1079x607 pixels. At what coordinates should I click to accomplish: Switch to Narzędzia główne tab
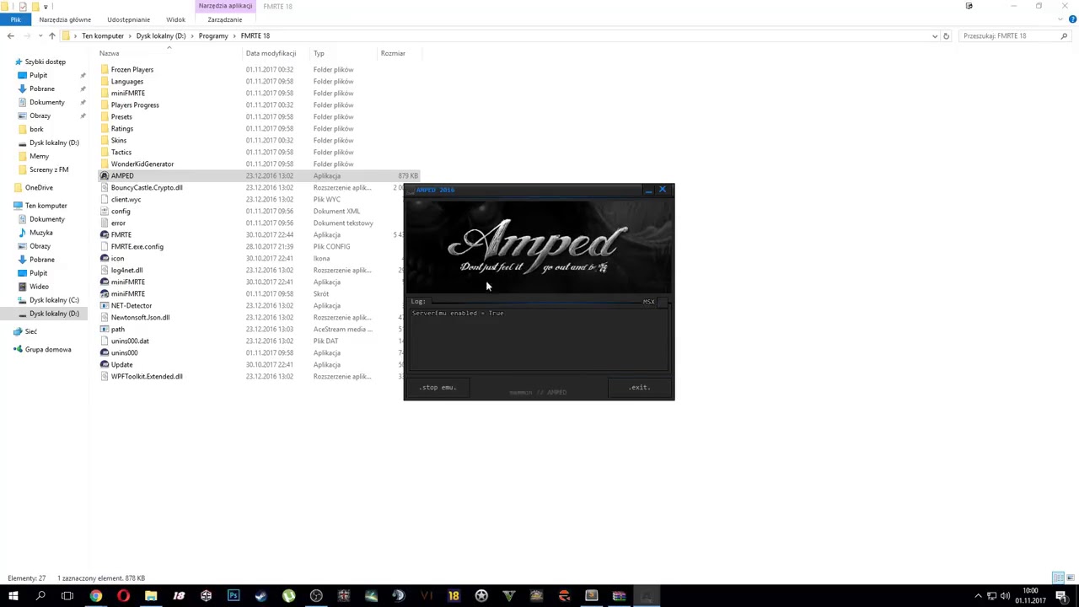65,19
